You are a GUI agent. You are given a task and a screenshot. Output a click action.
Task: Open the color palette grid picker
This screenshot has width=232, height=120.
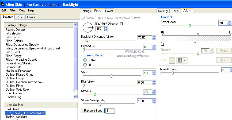click(x=182, y=60)
